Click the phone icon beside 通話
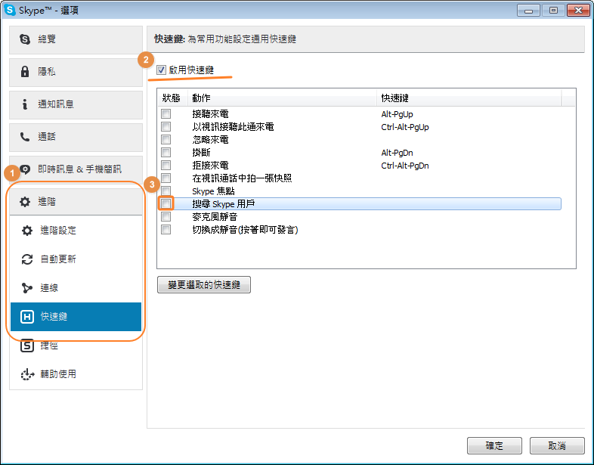 [x=25, y=137]
